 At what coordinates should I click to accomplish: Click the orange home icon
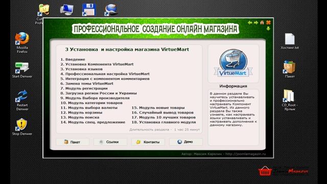coord(262,22)
